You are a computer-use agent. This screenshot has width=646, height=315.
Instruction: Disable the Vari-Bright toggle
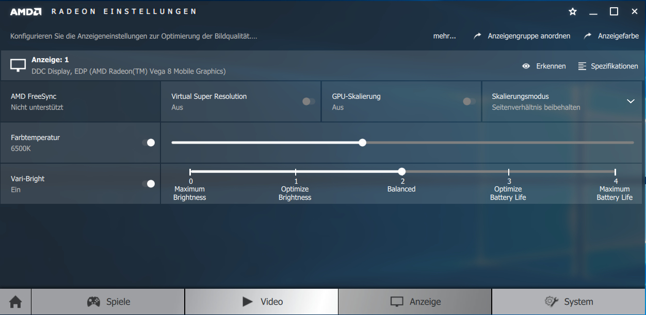click(149, 184)
